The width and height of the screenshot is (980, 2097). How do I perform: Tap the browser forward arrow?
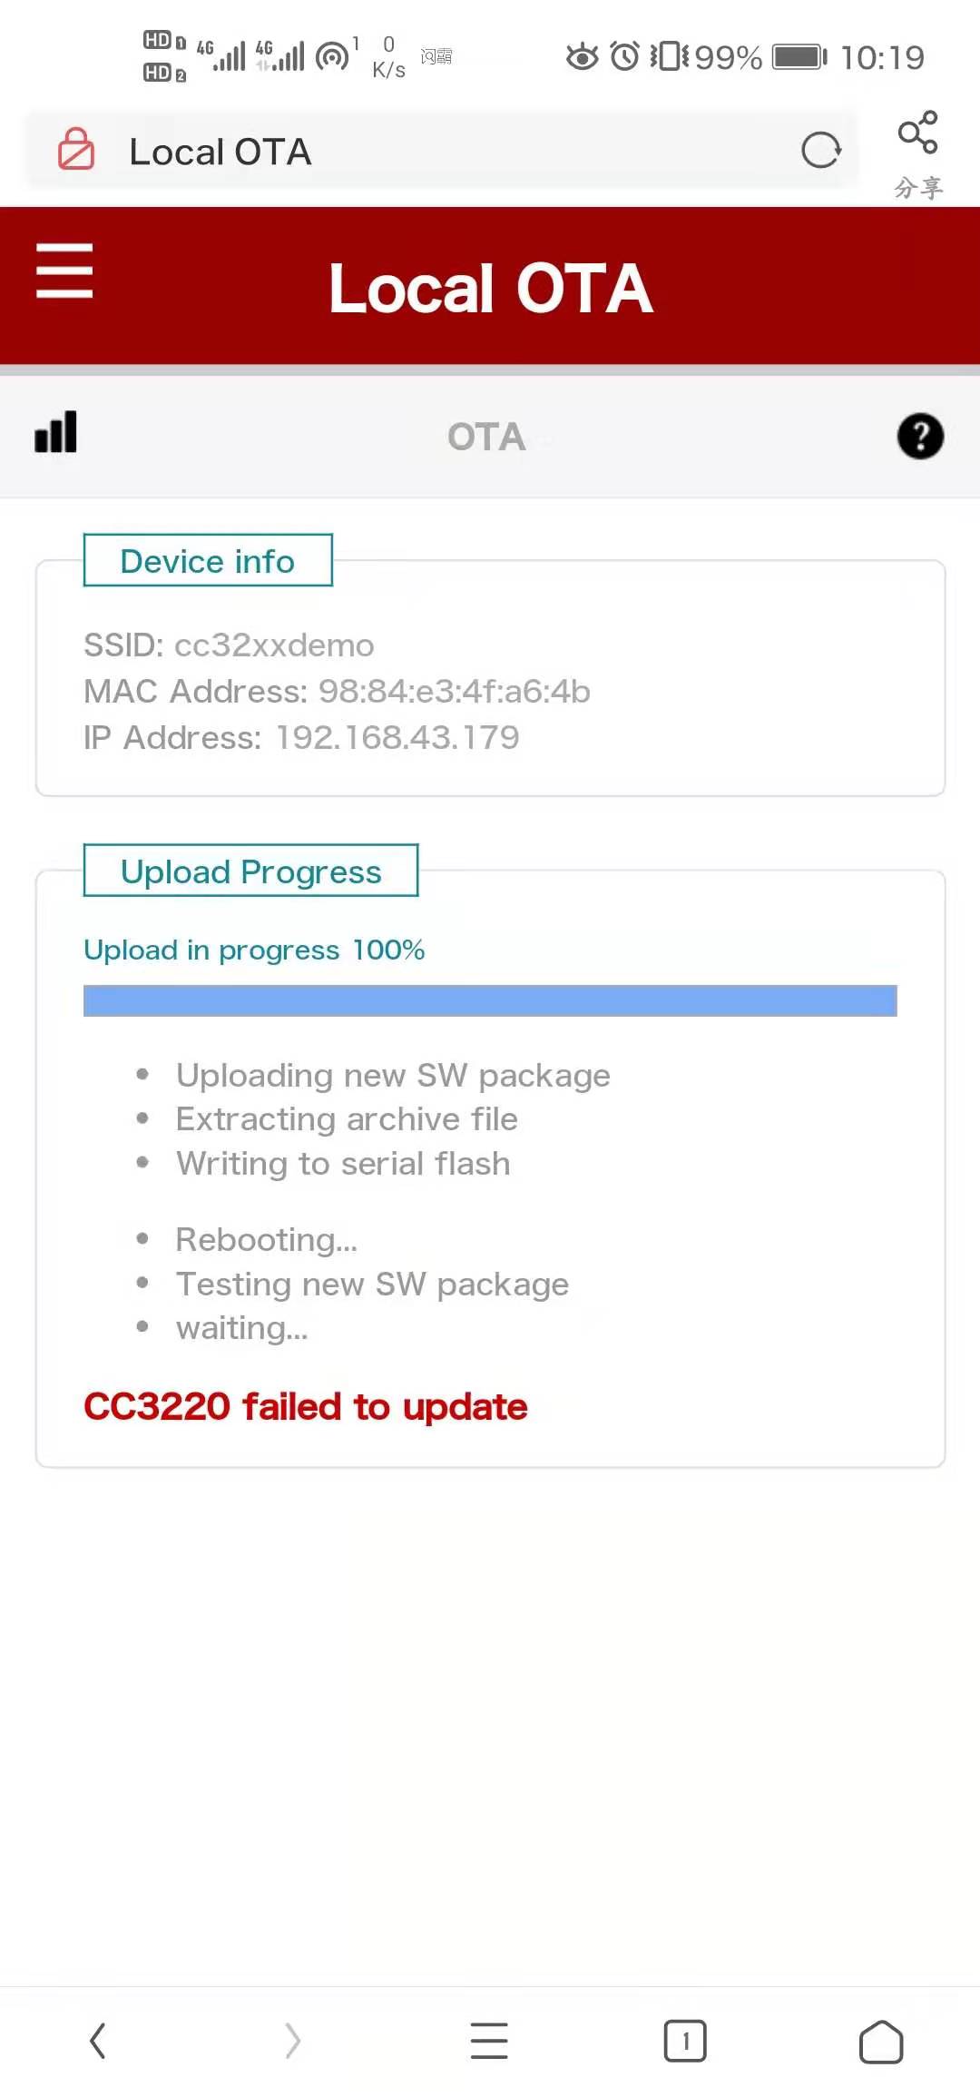292,2042
